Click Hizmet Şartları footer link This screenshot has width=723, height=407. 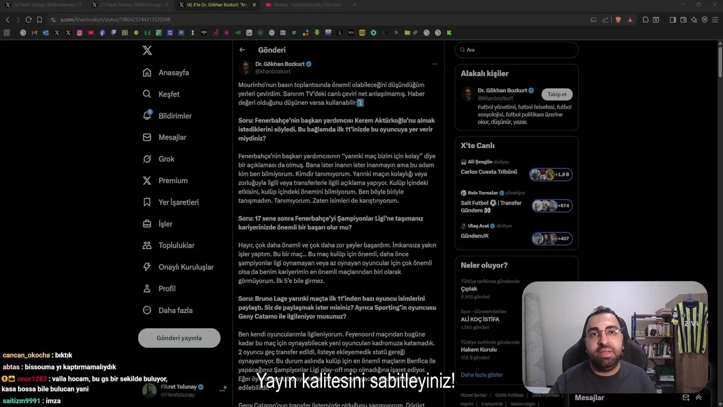[473, 395]
